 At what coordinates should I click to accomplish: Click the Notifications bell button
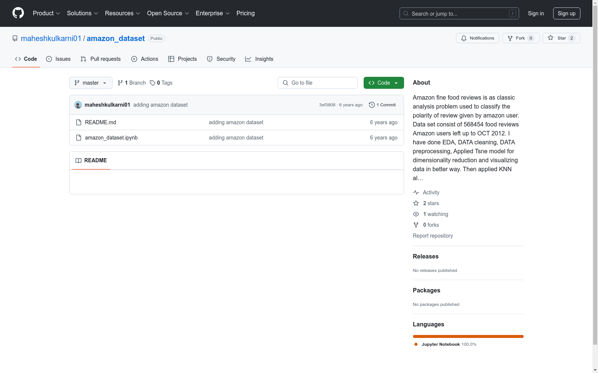click(x=477, y=38)
